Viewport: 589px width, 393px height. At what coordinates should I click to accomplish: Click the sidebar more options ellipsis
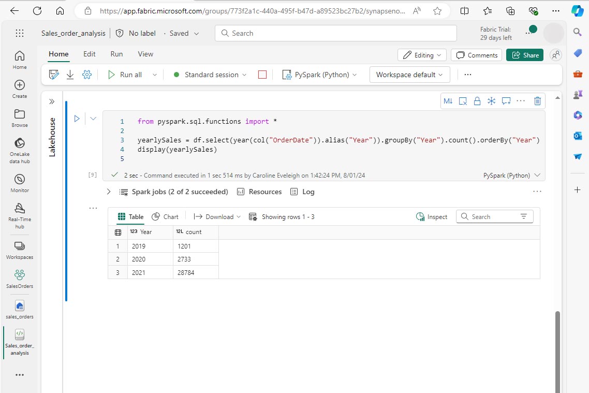[20, 375]
